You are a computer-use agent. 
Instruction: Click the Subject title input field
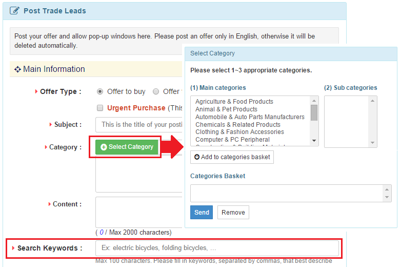[x=139, y=124]
